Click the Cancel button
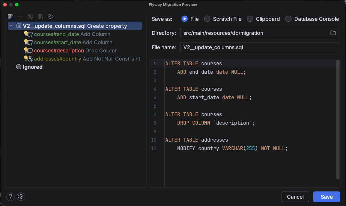The width and height of the screenshot is (346, 206). (x=295, y=197)
